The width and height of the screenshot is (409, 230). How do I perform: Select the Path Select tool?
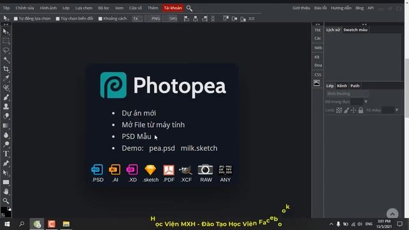pos(6,172)
